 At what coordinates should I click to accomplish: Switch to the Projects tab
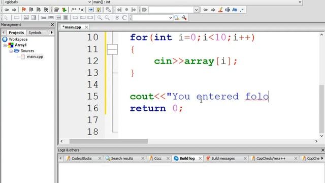click(x=16, y=33)
